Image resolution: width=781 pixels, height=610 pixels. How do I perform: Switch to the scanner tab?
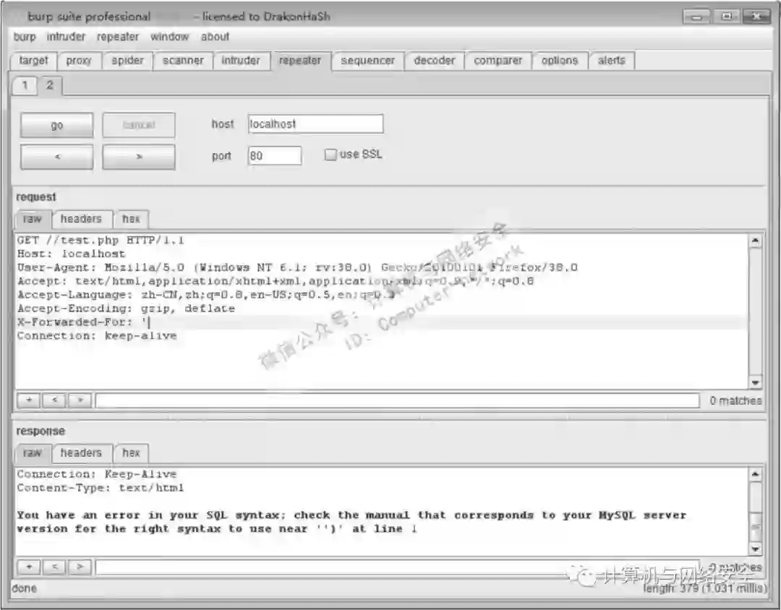tap(183, 61)
